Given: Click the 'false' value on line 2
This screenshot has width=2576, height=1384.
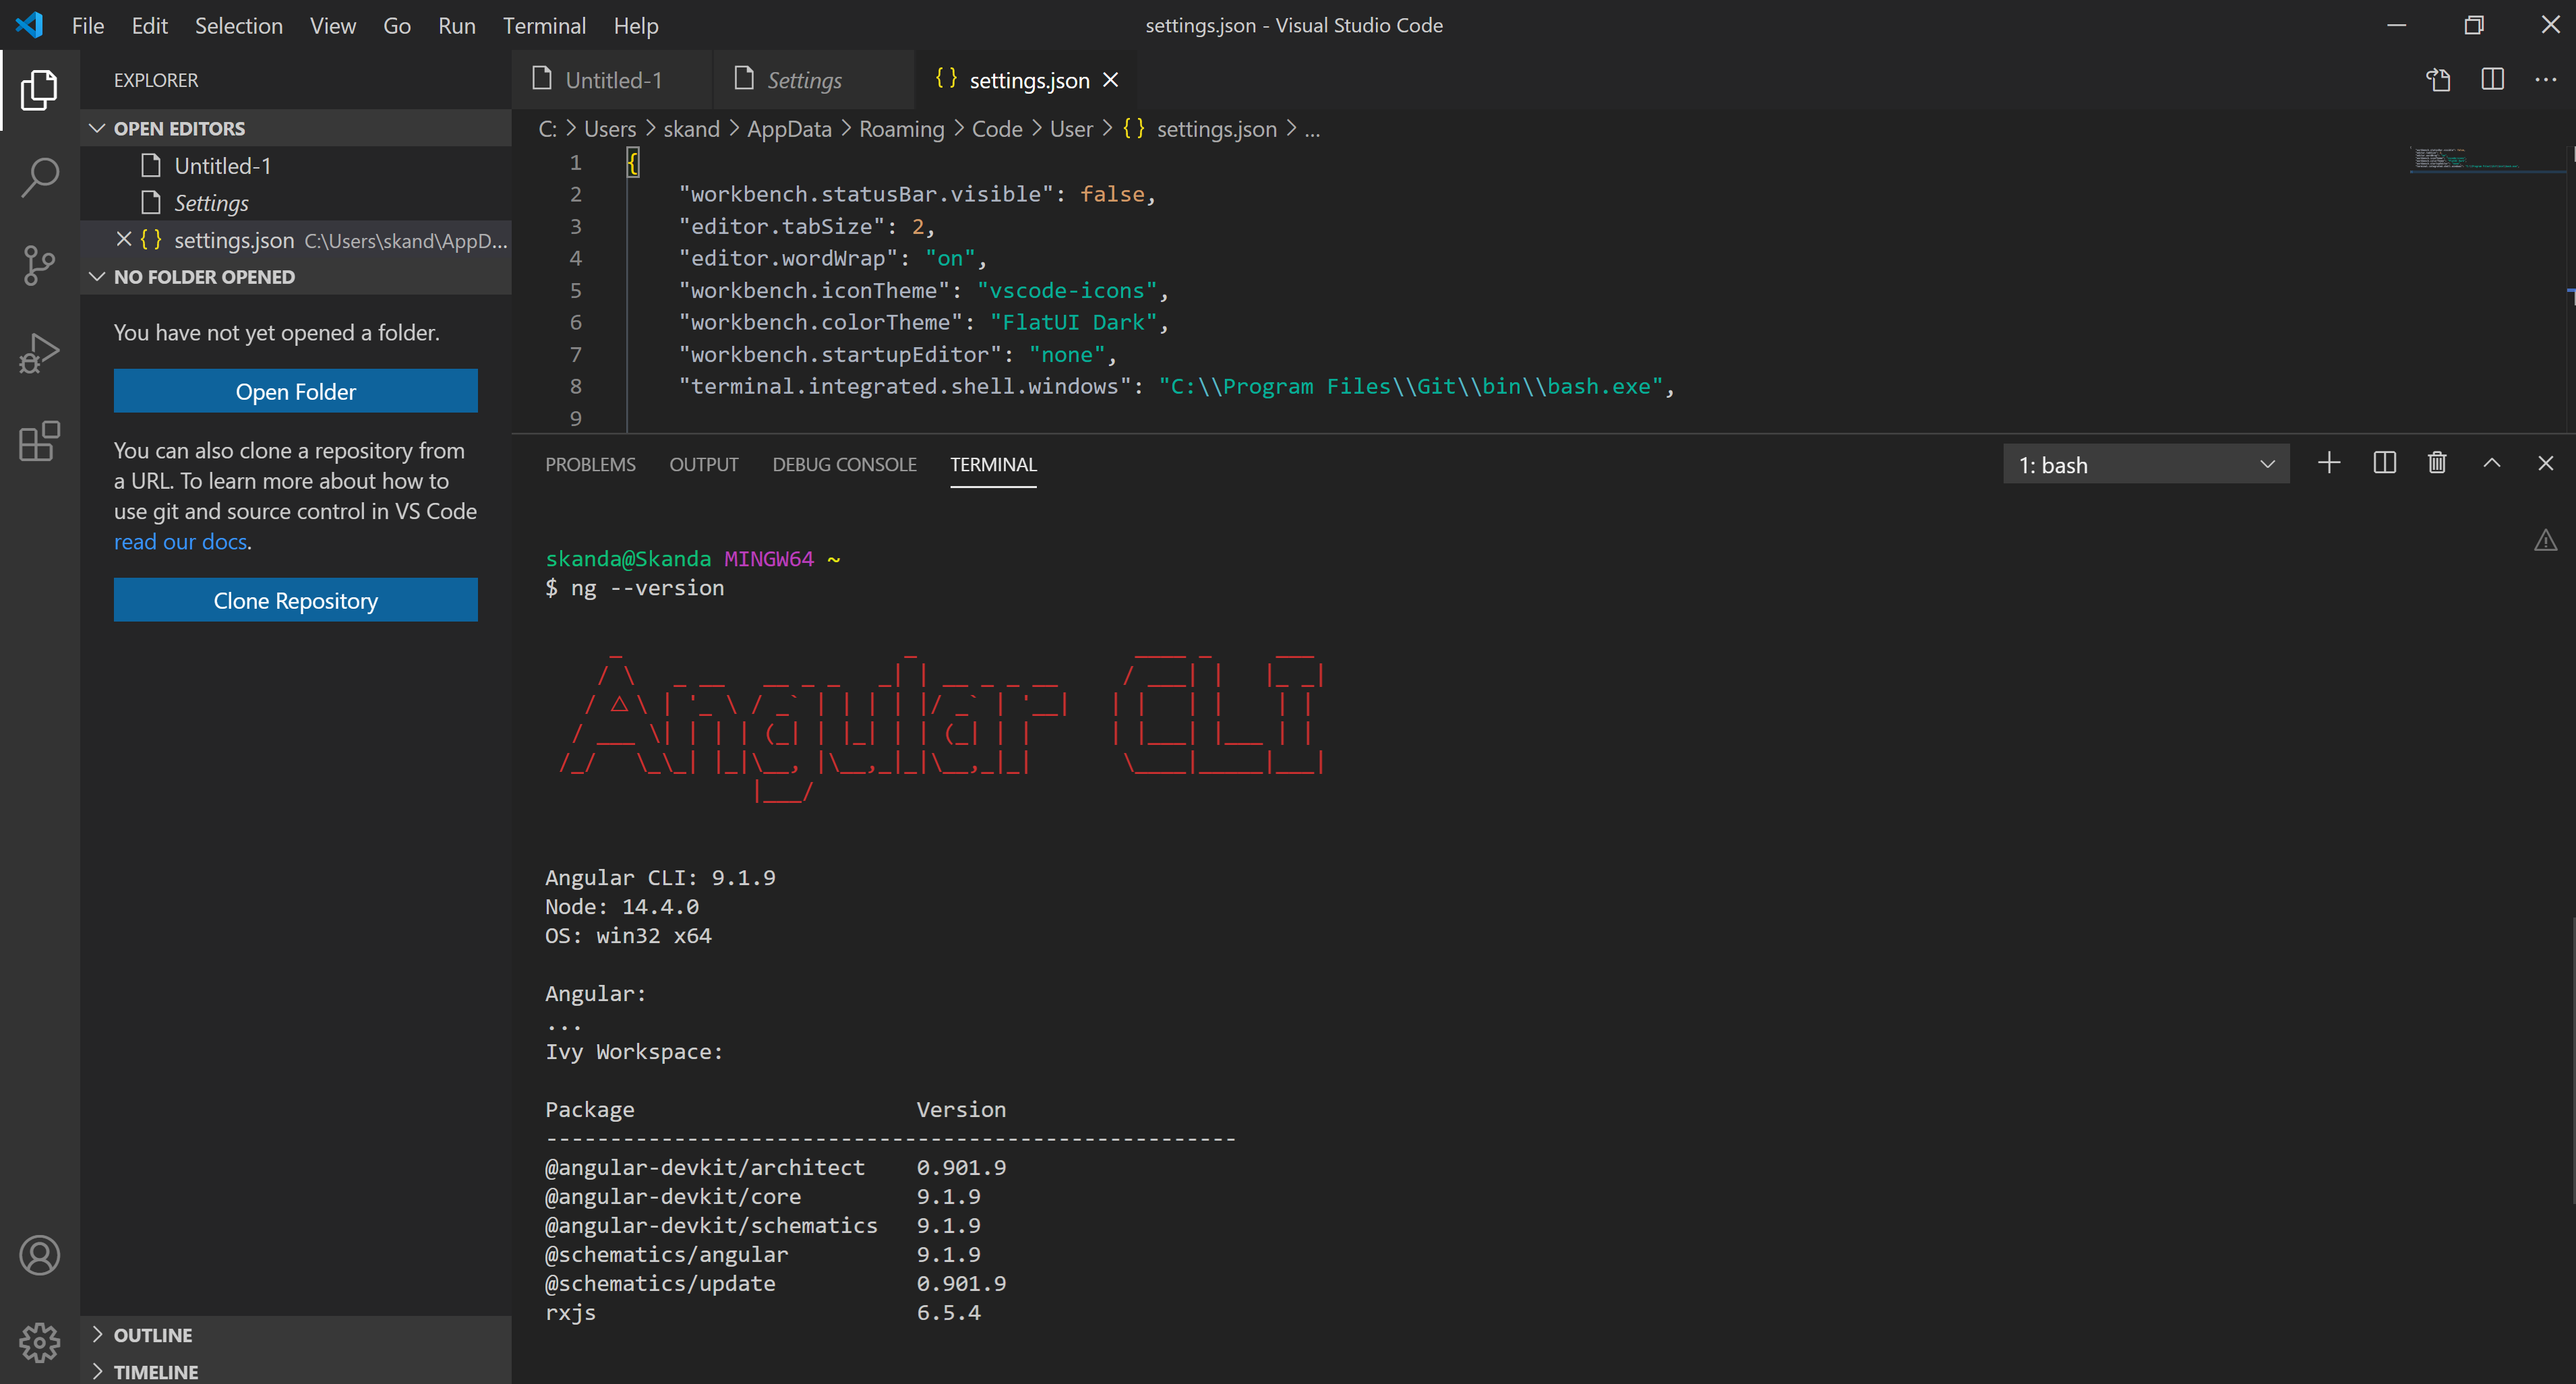Looking at the screenshot, I should click(1112, 194).
